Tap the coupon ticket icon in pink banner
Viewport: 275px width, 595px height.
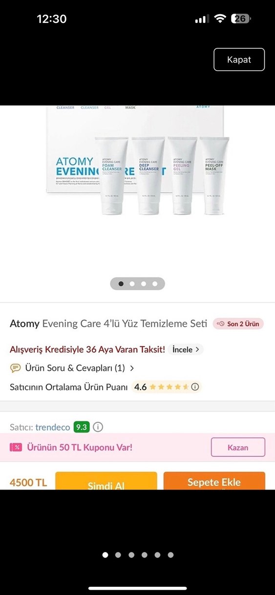tap(16, 447)
